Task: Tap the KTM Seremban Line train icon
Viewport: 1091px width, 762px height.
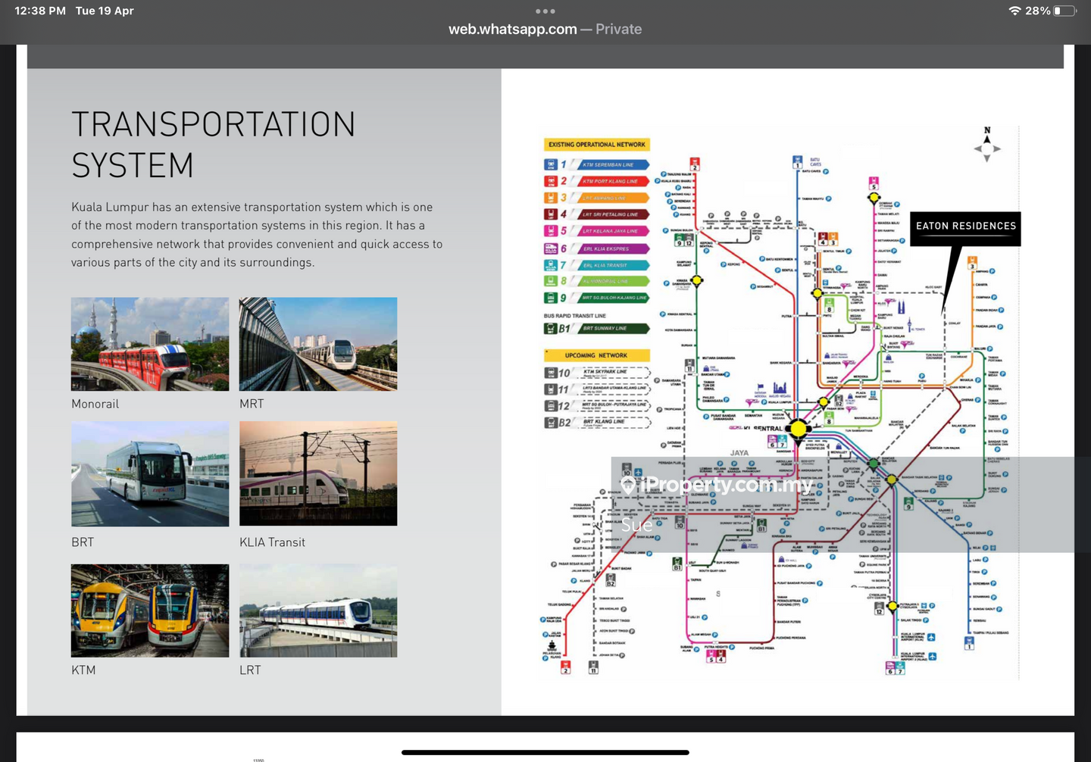Action: pos(551,164)
